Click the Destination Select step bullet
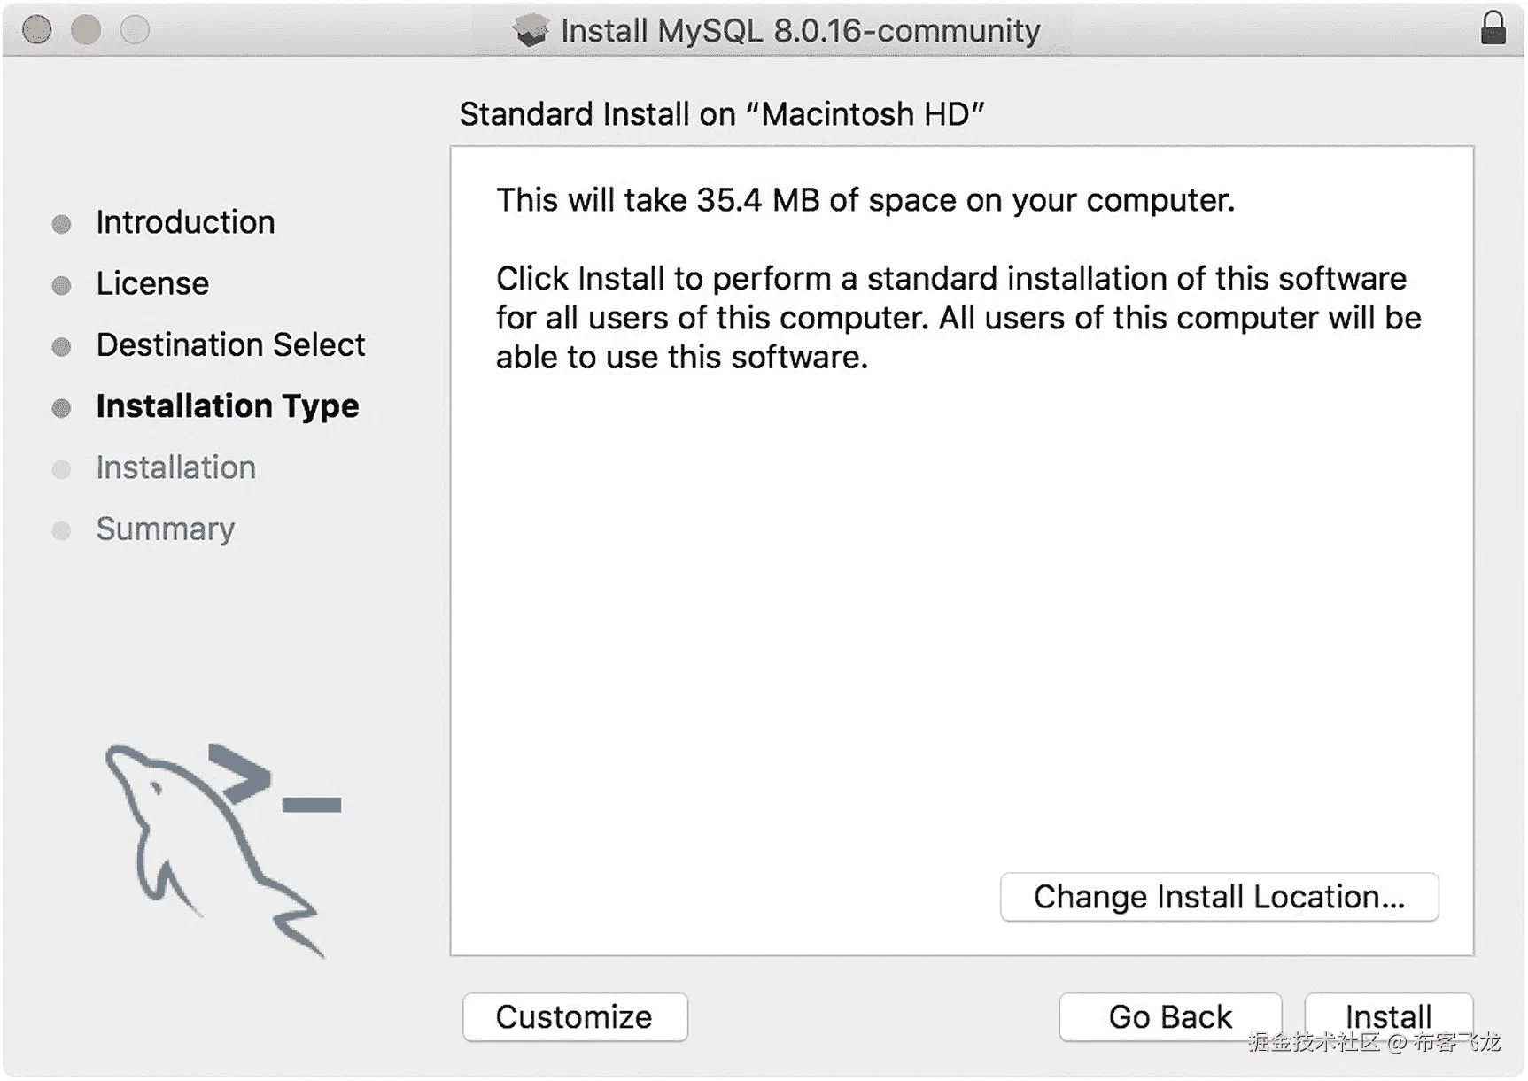The image size is (1528, 1081). coord(61,346)
